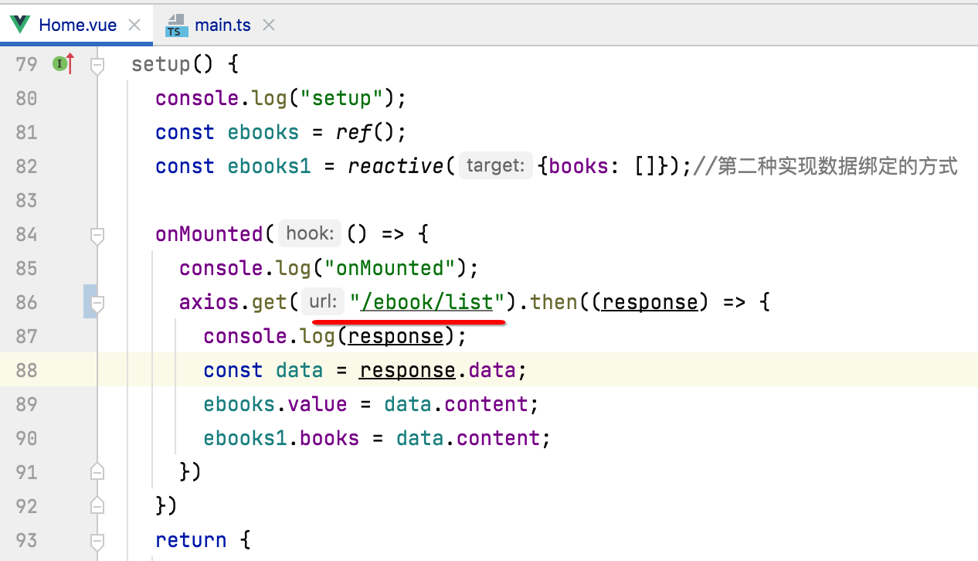Click the setup() method name on line 79
Viewport: 978px width, 561px height.
(160, 64)
